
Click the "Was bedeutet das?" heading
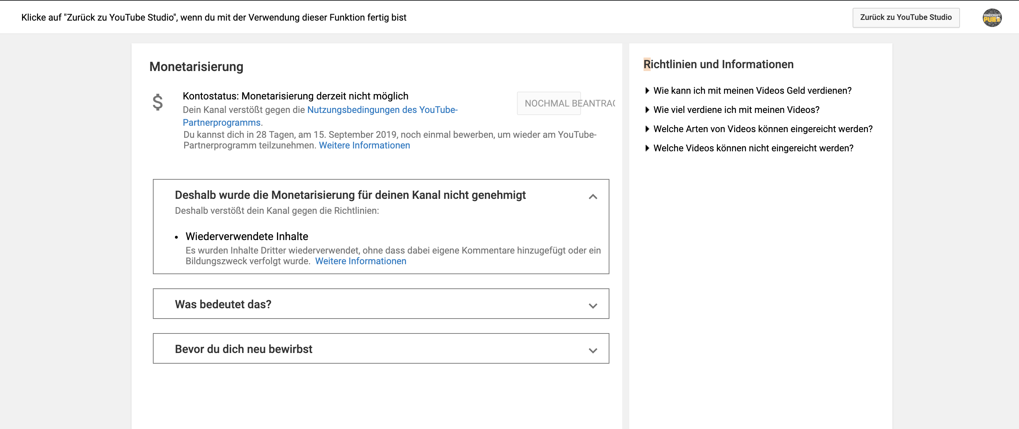(x=223, y=304)
